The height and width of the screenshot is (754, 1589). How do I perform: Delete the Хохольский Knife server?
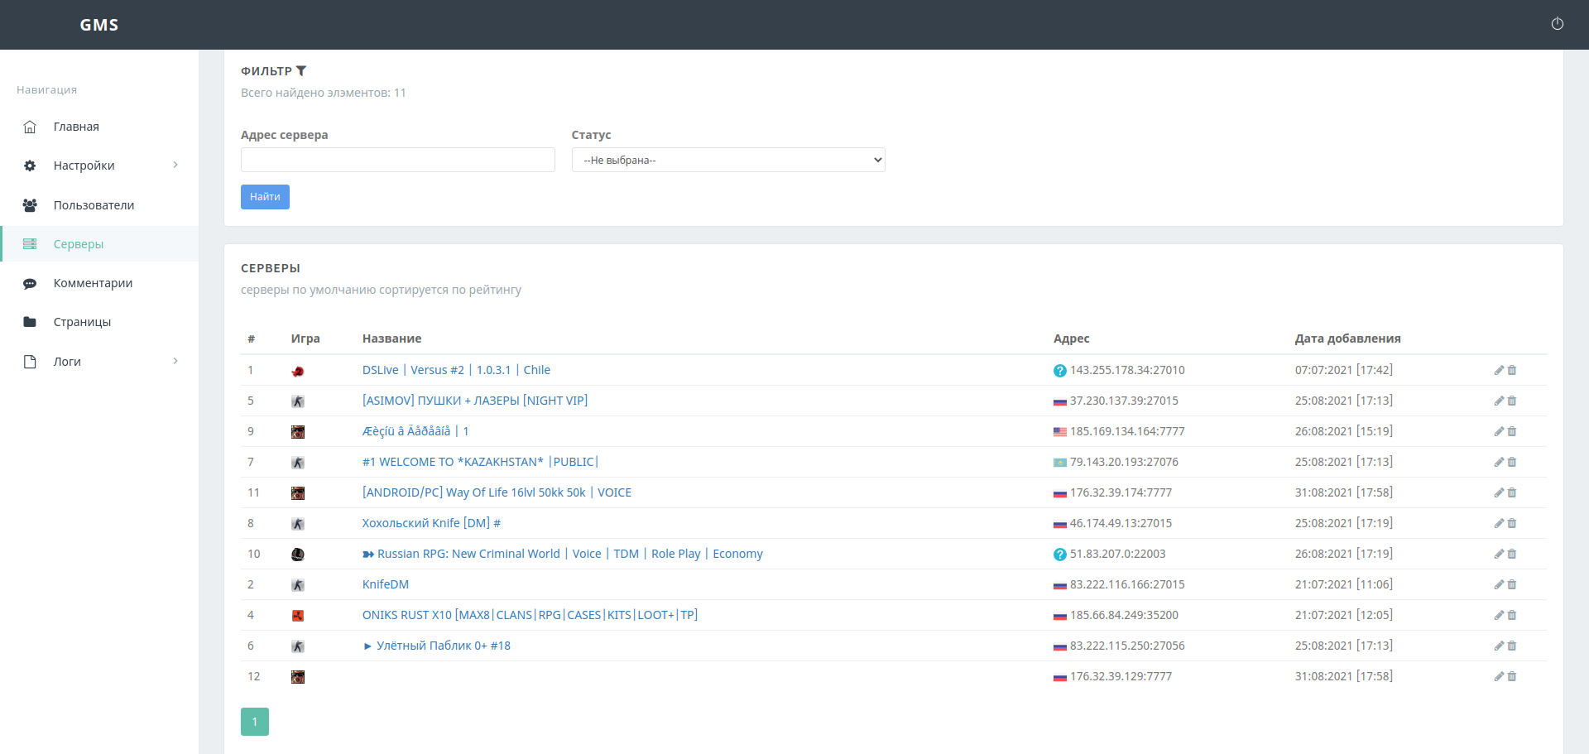tap(1512, 523)
